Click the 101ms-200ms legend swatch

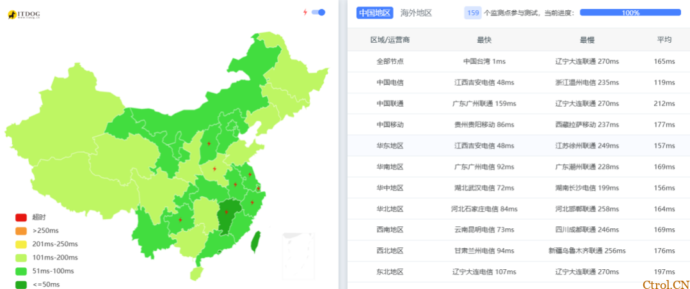click(x=22, y=258)
